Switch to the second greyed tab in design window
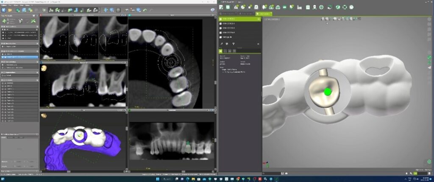Screen dimensions: 434x182 coord(246,14)
